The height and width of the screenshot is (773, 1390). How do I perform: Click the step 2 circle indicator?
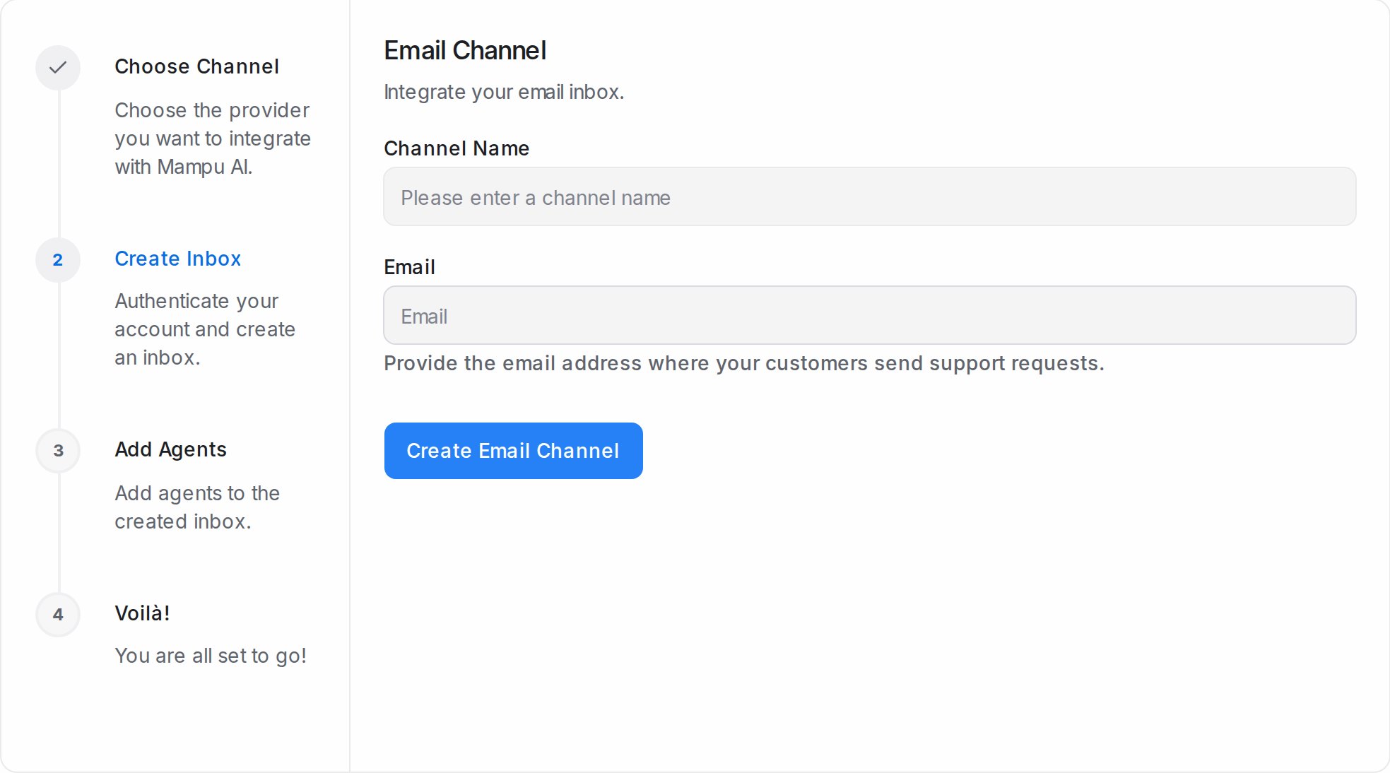point(58,260)
